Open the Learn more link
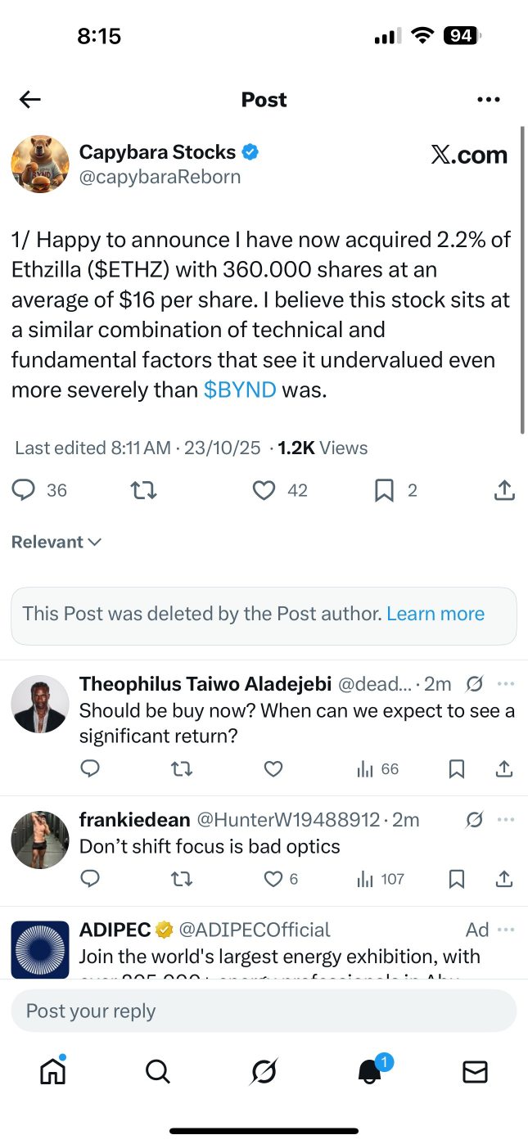The width and height of the screenshot is (528, 1144). tap(435, 614)
